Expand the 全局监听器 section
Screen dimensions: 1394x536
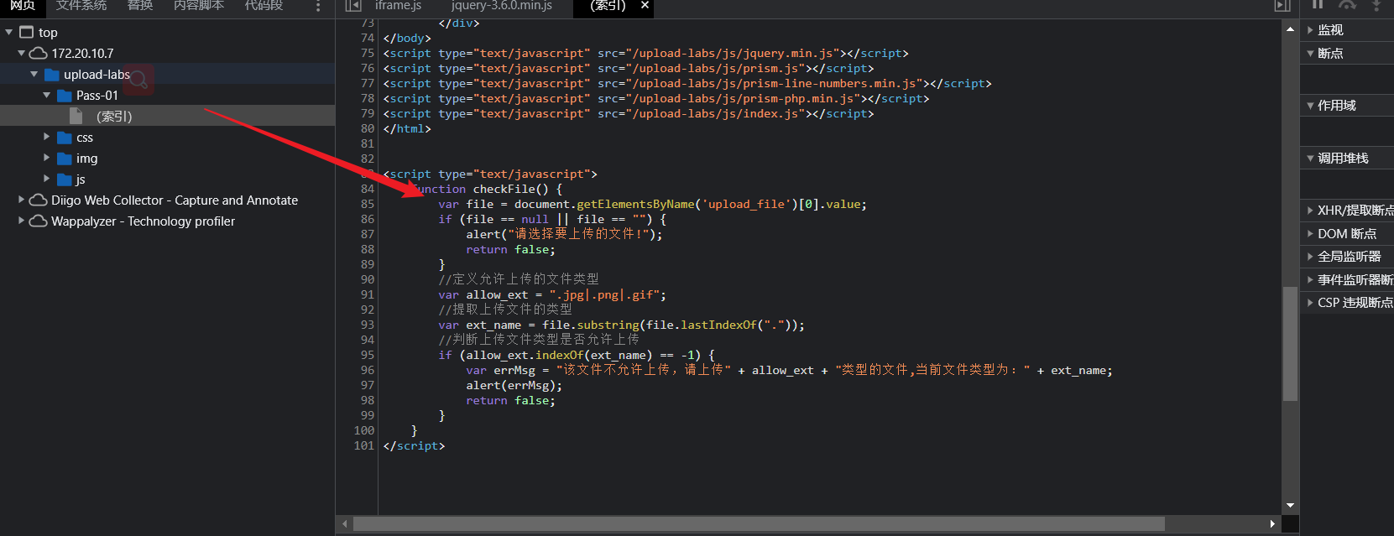point(1346,257)
